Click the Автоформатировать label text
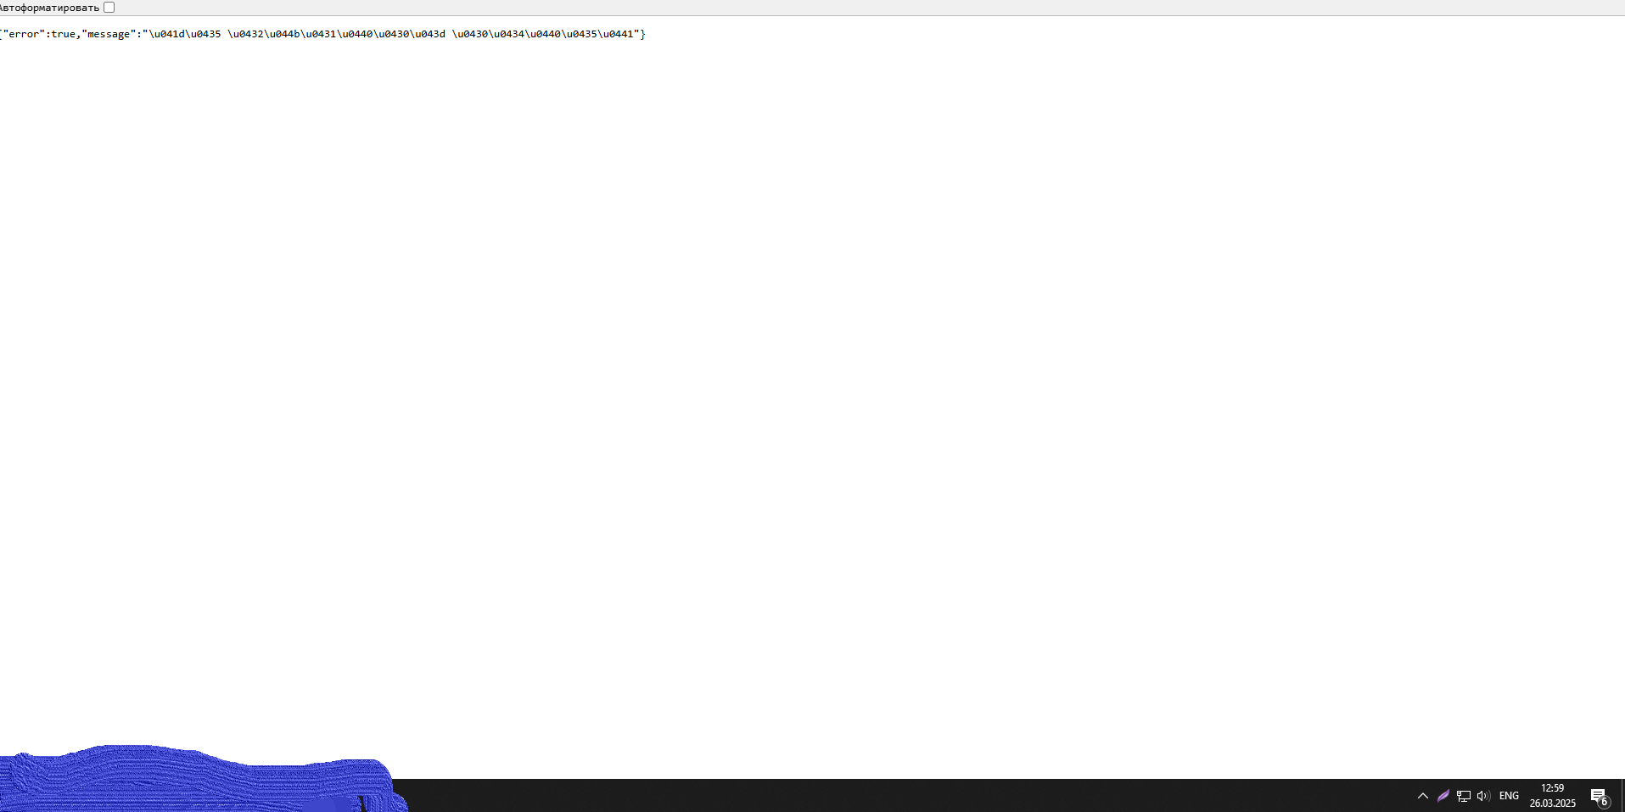Screen dimensions: 1625x812 tap(49, 8)
